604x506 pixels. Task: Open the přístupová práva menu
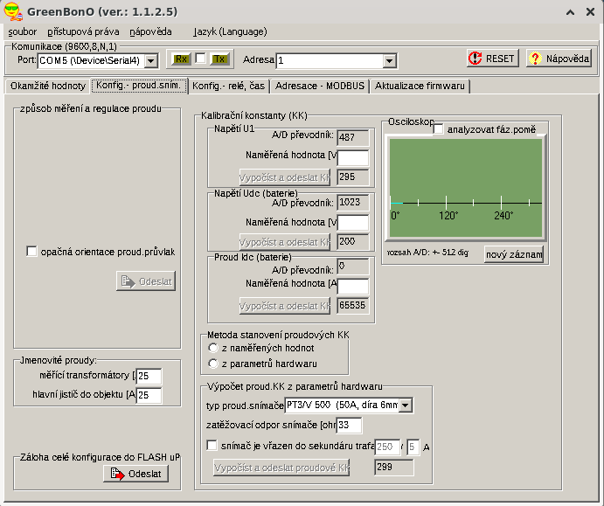tap(83, 31)
